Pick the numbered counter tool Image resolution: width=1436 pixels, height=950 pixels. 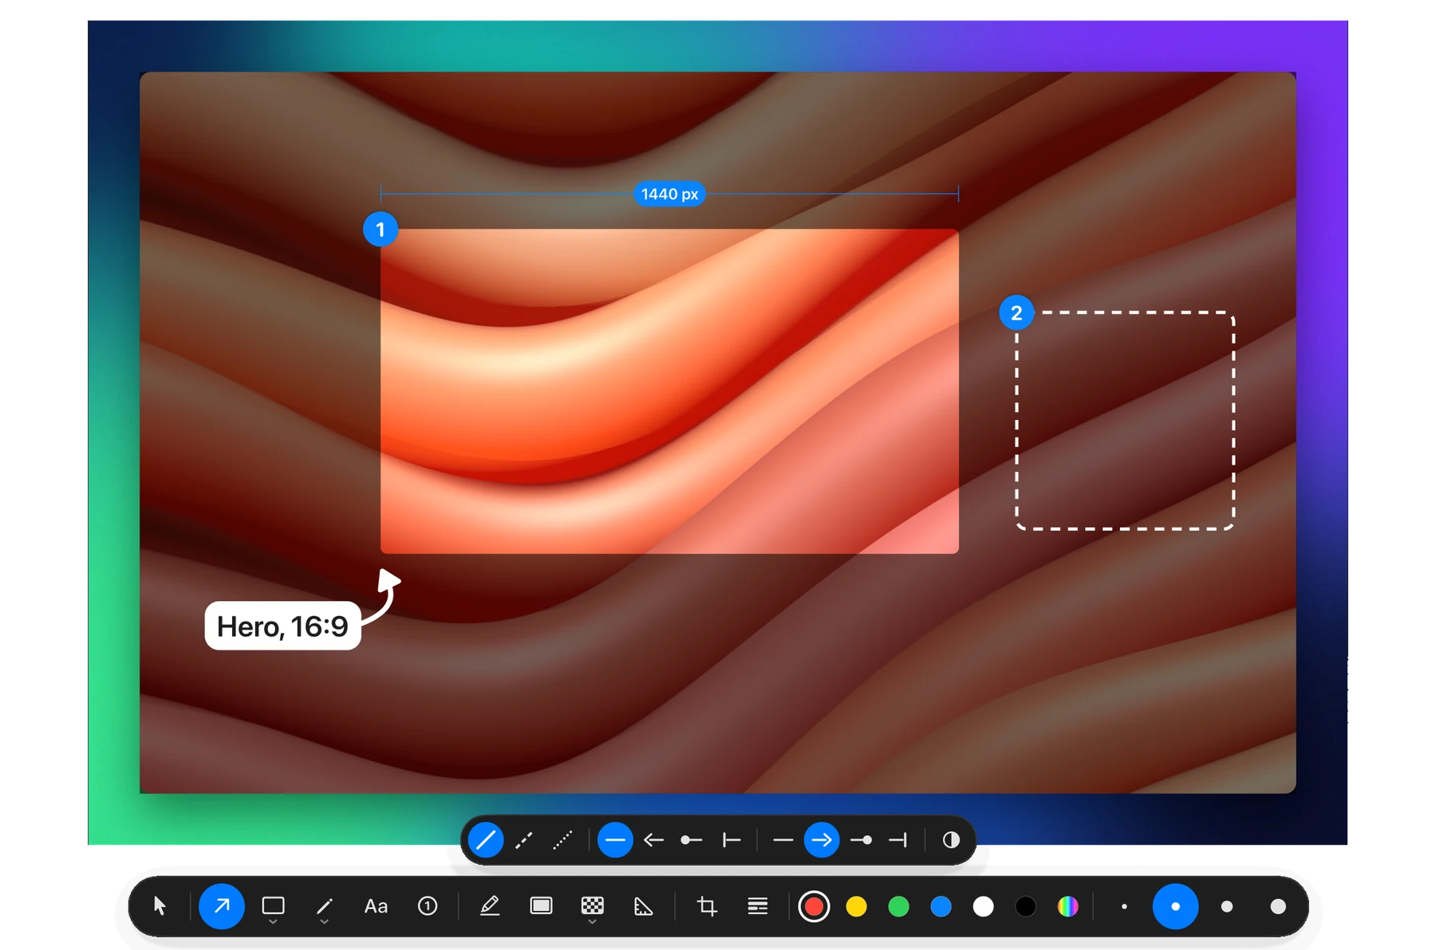pos(428,906)
